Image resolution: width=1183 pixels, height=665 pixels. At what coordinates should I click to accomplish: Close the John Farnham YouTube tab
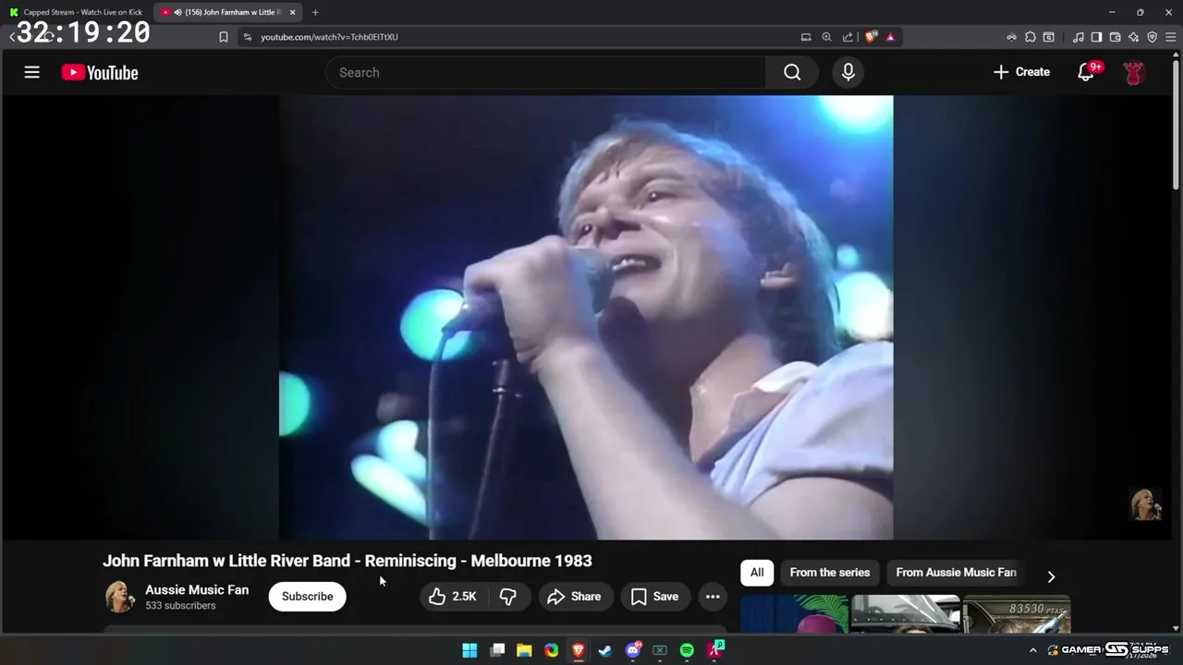293,12
